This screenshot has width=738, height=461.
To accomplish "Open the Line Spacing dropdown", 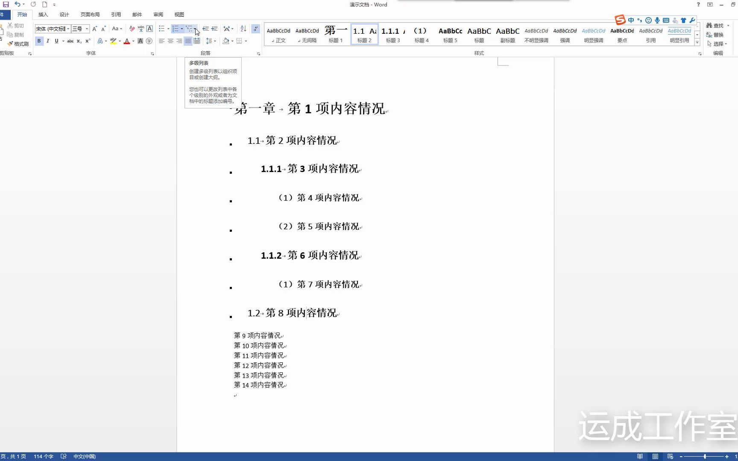I will point(211,41).
